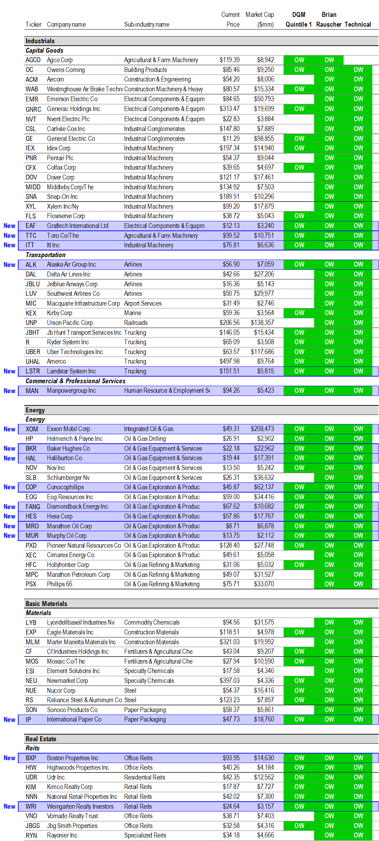Click Graftech International Ltd company name
Screen dimensions: 379x841
(x=78, y=226)
